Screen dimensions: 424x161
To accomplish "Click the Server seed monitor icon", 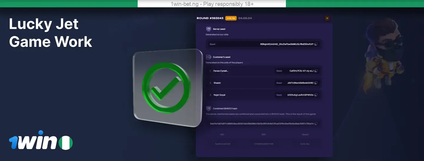I will pos(208,29).
